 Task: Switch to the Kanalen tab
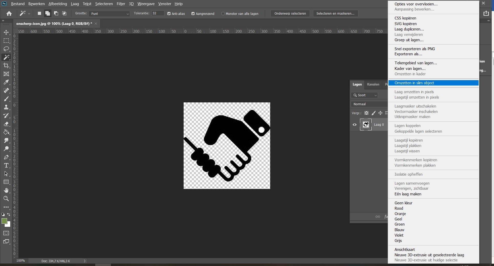373,84
